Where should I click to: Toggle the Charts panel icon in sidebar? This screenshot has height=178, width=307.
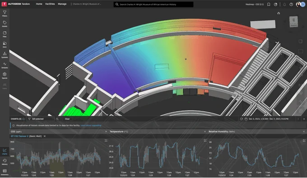click(x=5, y=151)
